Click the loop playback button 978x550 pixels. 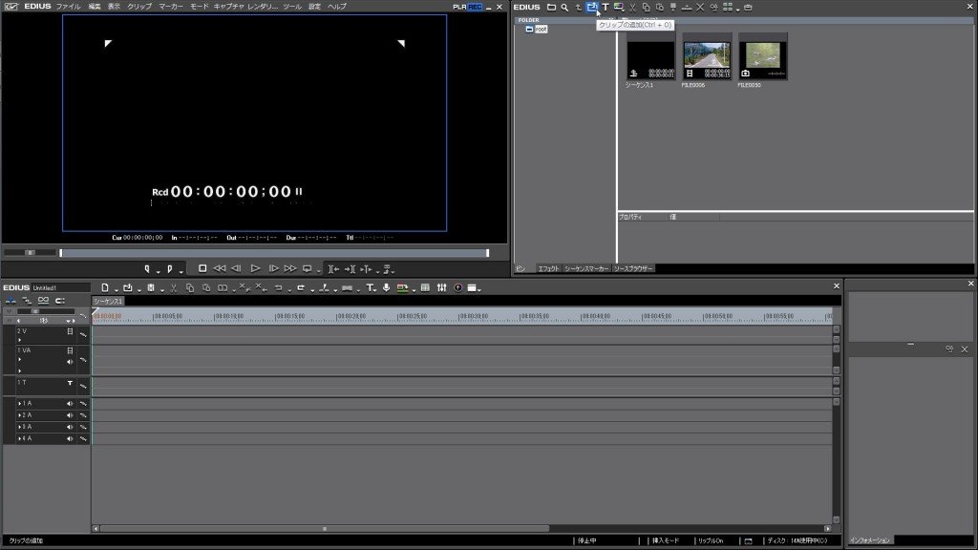[x=307, y=268]
